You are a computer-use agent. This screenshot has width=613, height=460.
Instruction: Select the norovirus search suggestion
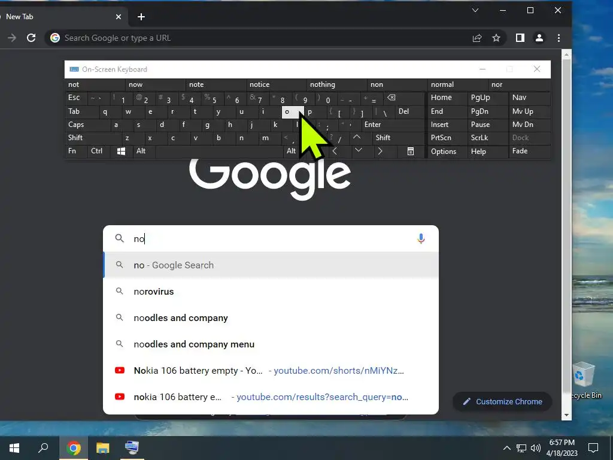coord(271,292)
